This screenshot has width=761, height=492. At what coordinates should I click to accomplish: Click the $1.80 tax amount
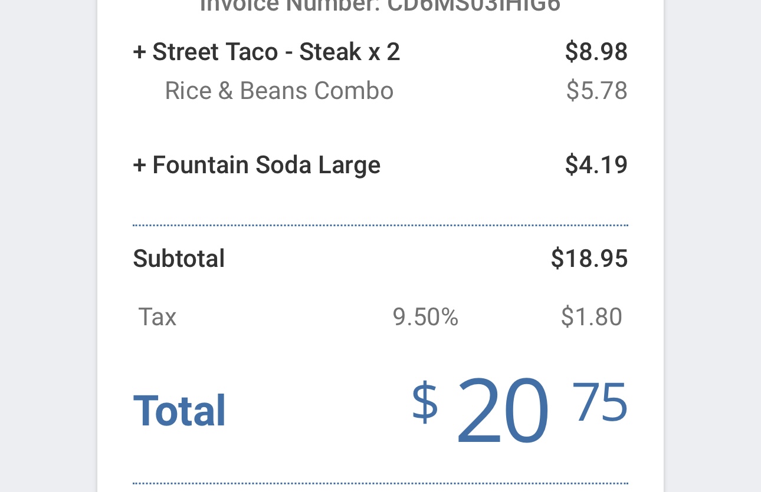pyautogui.click(x=591, y=317)
